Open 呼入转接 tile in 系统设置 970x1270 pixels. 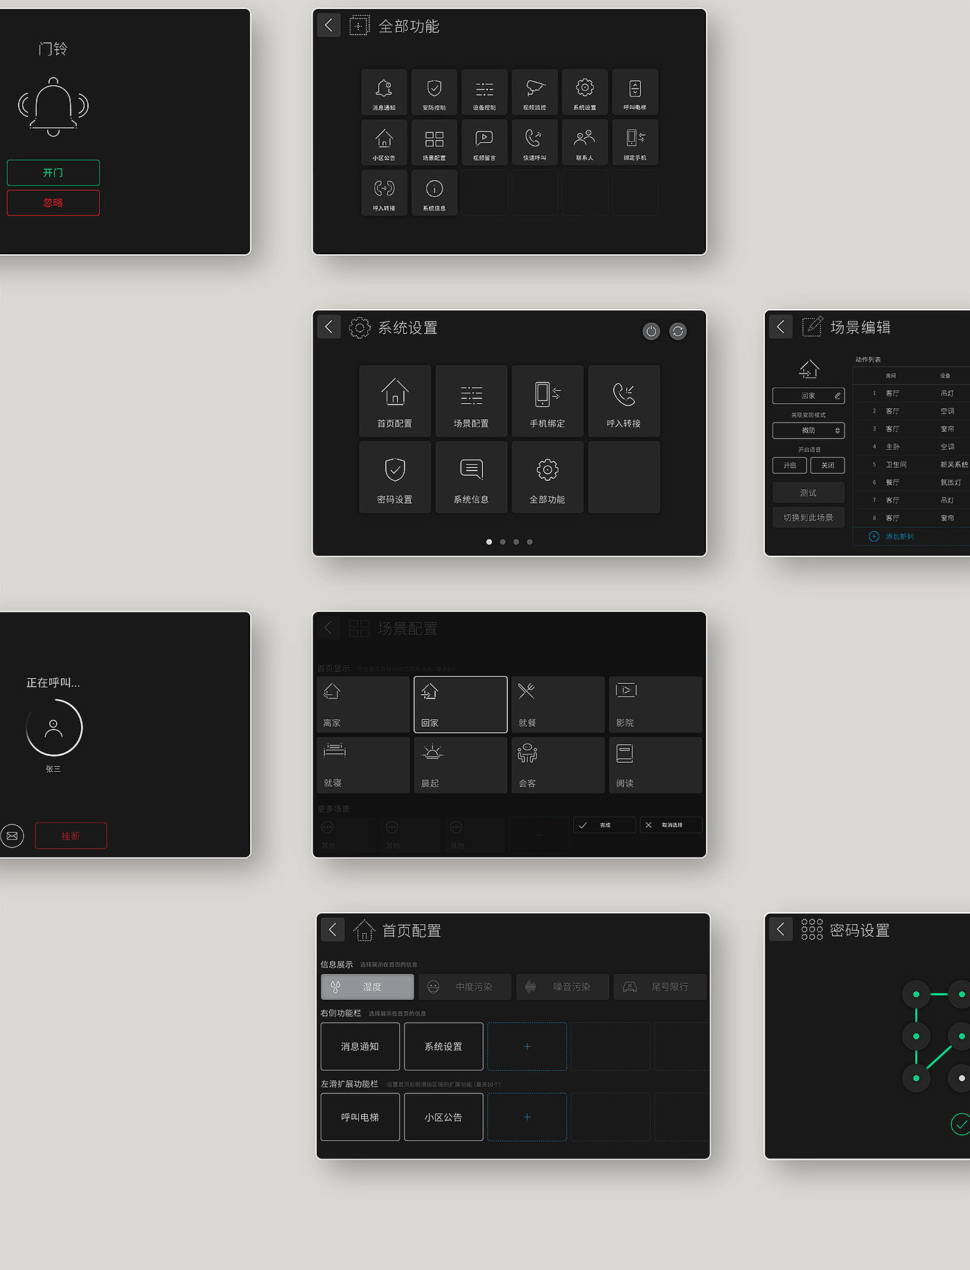624,401
